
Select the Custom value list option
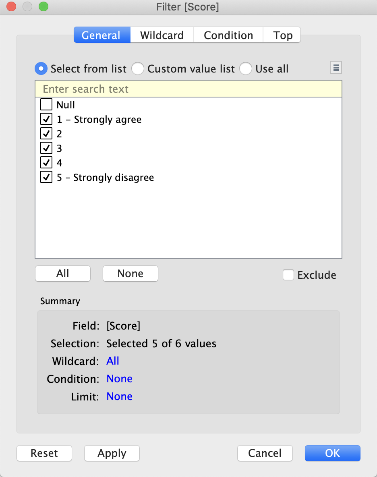[138, 69]
